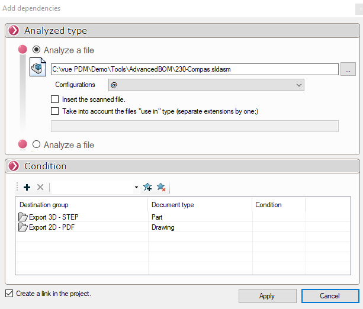363x309 pixels.
Task: Select the second Analyze a file radio button
Action: (x=36, y=144)
